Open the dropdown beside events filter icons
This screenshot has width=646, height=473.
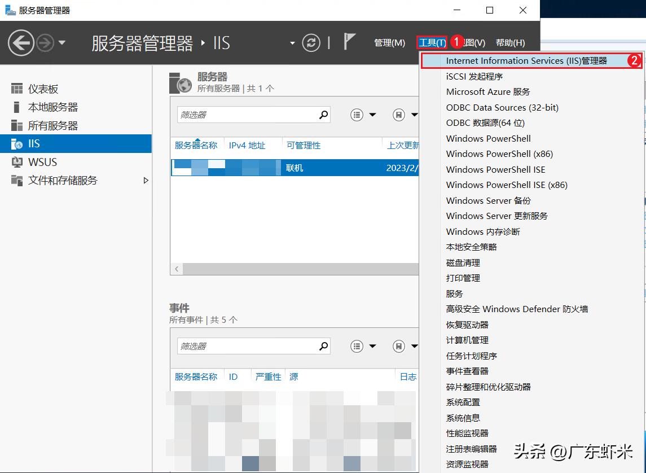372,345
